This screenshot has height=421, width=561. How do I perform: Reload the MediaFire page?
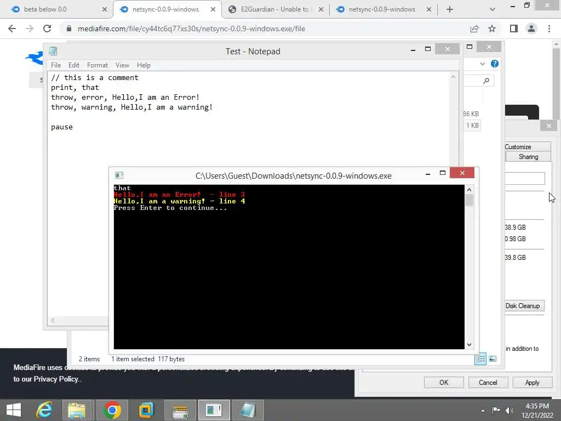tap(47, 29)
